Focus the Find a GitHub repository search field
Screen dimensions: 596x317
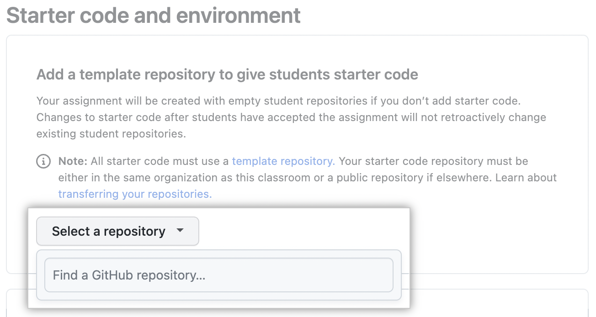[218, 275]
